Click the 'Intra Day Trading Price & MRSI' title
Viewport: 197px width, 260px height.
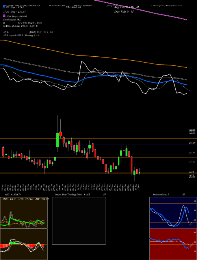pos(80,195)
